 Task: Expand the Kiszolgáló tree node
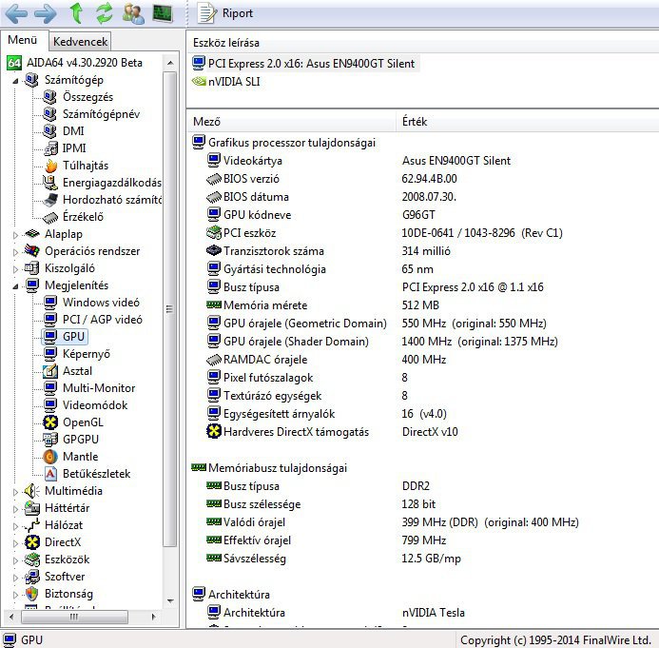(x=15, y=269)
